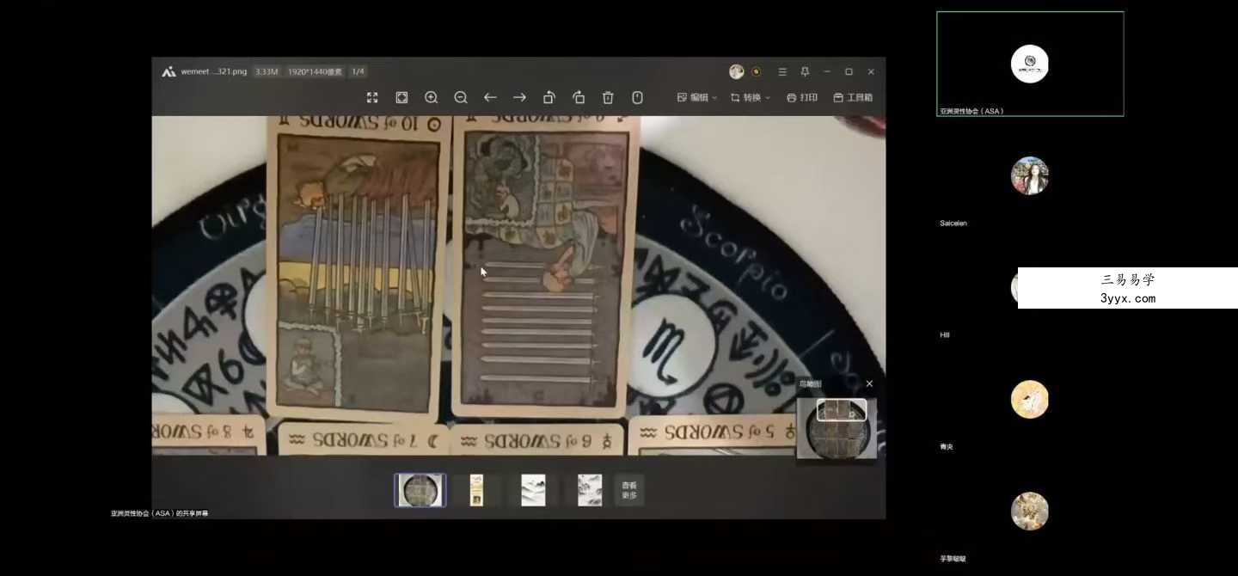Zoom out with the magnifier minus icon
This screenshot has height=576, width=1238.
461,97
